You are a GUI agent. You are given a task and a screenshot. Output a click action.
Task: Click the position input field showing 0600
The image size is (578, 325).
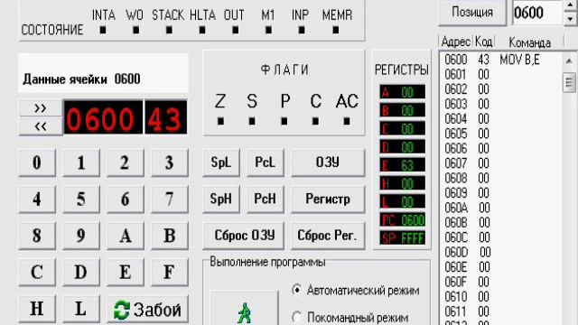coord(538,13)
